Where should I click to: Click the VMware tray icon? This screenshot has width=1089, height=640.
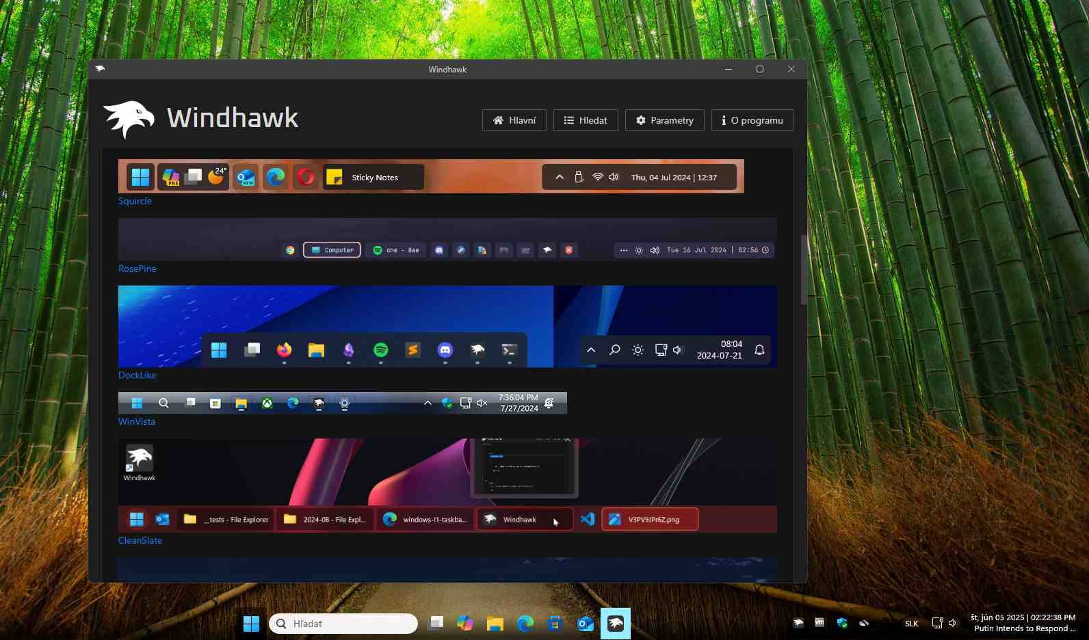pyautogui.click(x=819, y=623)
